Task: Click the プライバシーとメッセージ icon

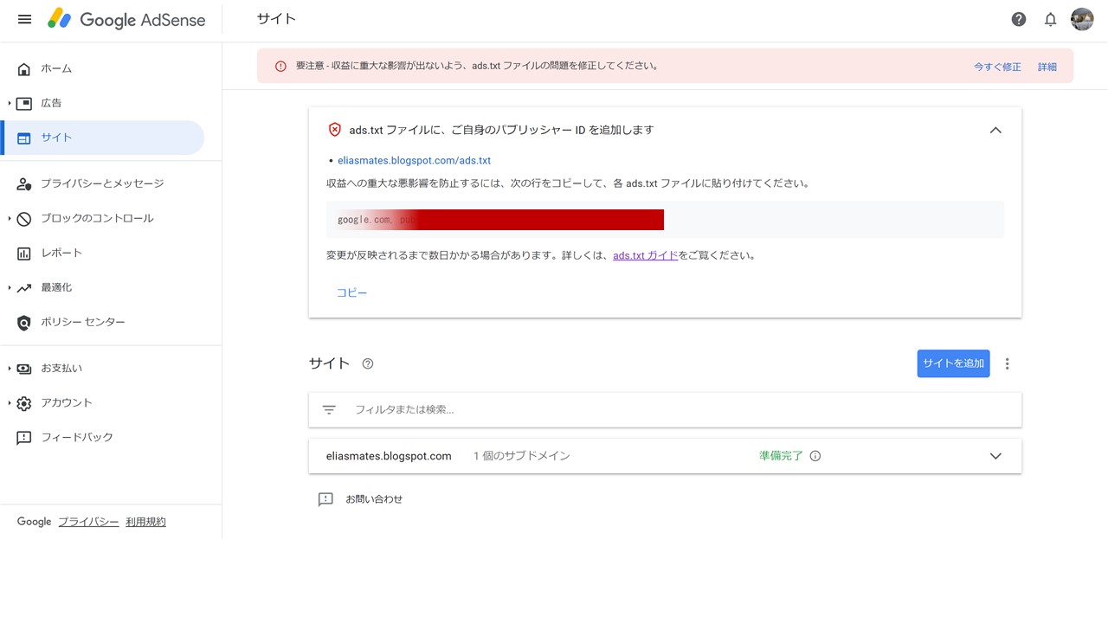Action: (24, 184)
